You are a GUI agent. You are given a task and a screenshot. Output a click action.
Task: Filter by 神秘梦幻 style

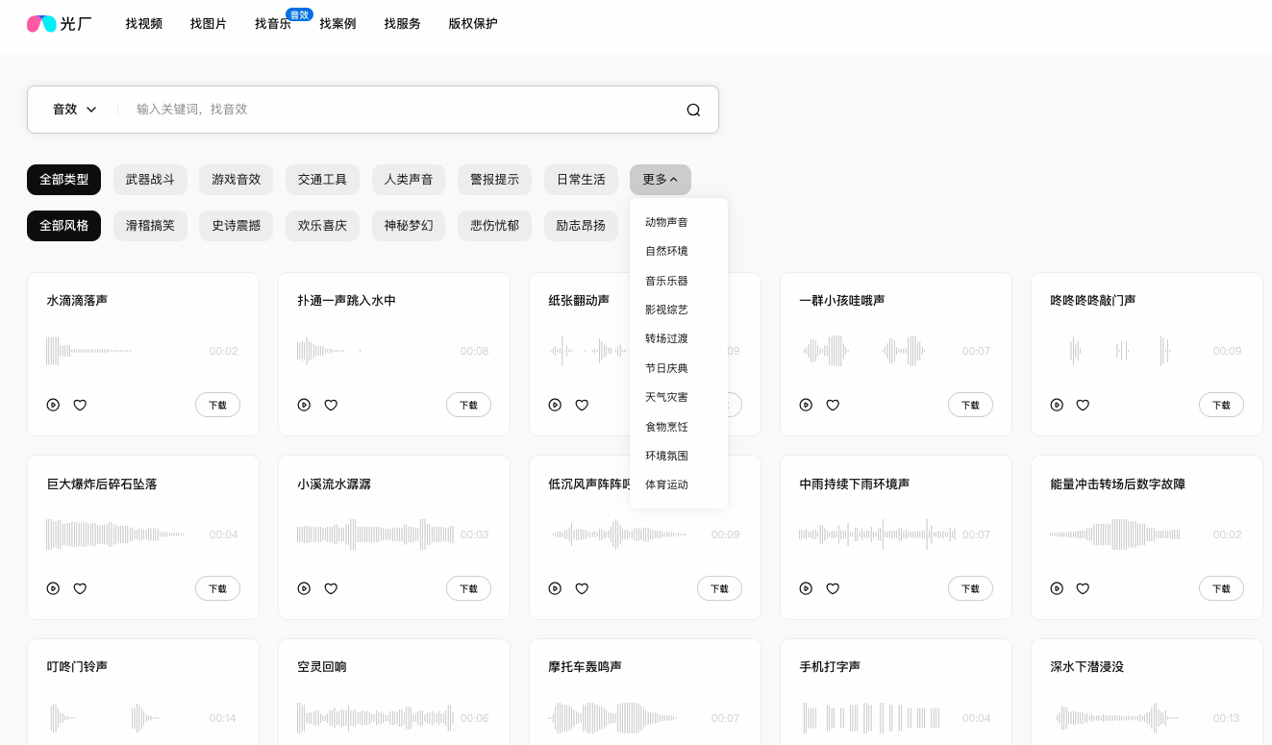pos(409,226)
